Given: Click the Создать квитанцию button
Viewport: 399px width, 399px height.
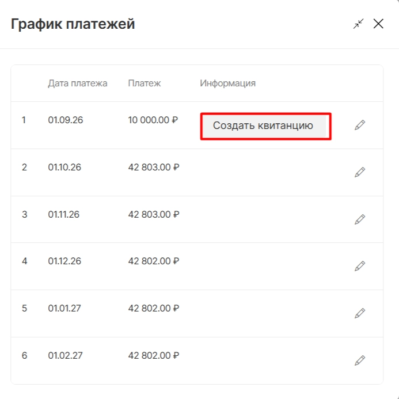Looking at the screenshot, I should click(x=264, y=126).
